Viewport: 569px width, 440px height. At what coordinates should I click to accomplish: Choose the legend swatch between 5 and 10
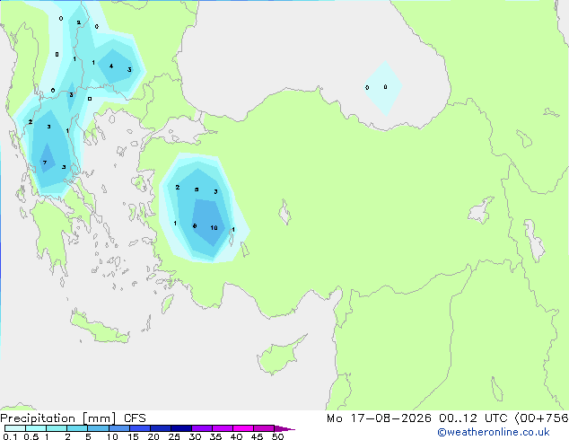pyautogui.click(x=98, y=428)
